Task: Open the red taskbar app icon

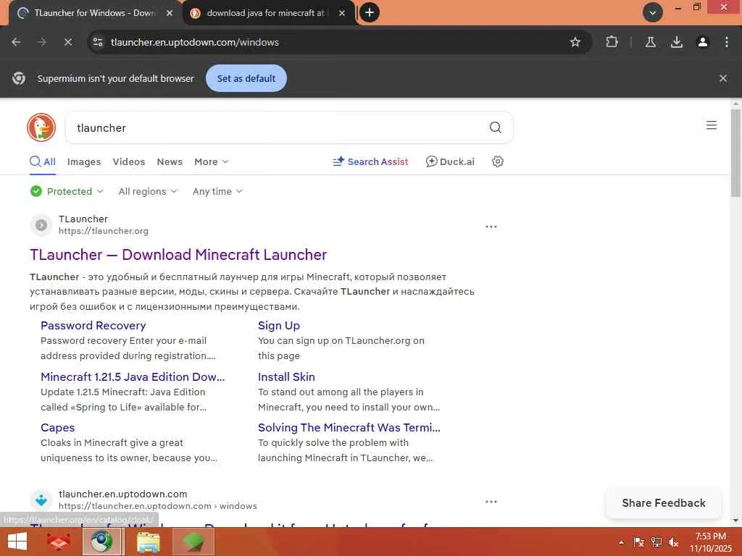Action: pyautogui.click(x=59, y=542)
